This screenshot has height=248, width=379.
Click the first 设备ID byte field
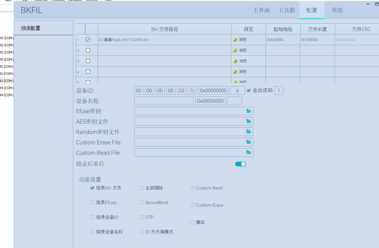[x=139, y=90]
